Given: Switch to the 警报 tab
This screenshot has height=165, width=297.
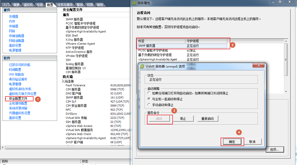Looking at the screenshot, I should [x=80, y=5].
